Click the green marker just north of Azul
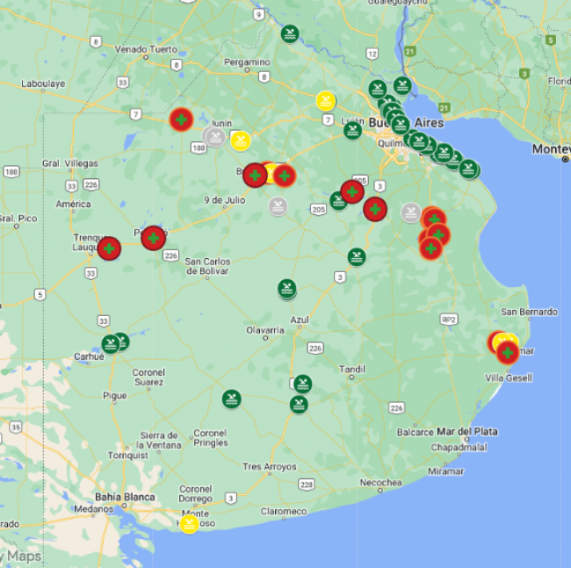 (x=287, y=288)
